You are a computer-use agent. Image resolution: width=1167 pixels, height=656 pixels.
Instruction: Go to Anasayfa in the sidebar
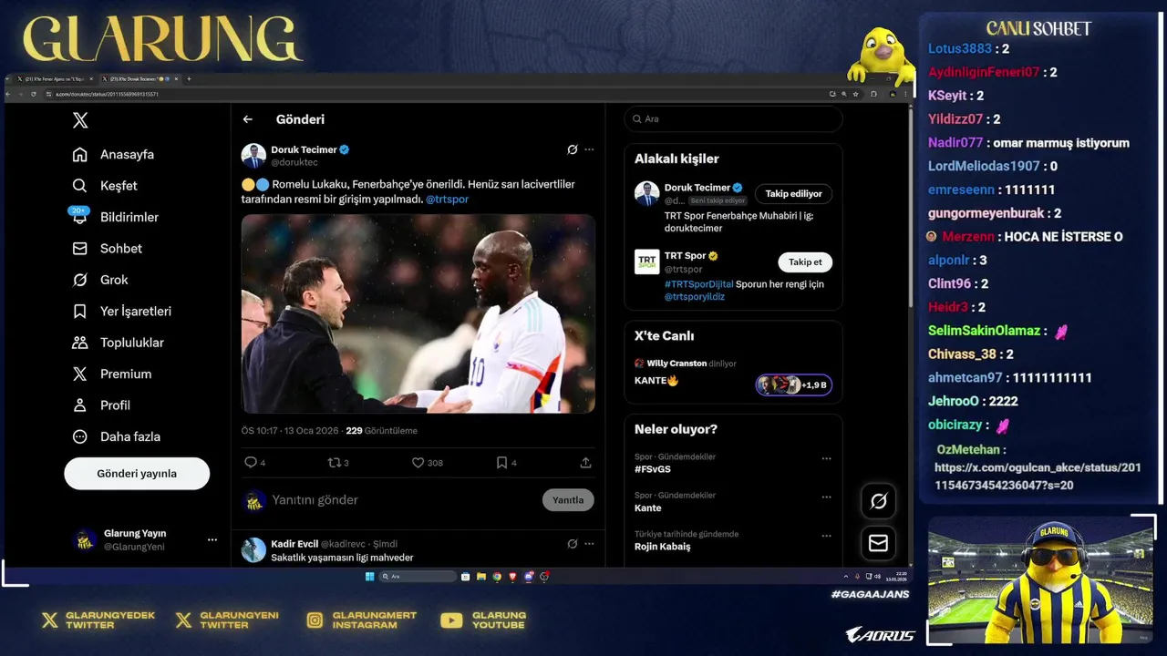(113, 155)
